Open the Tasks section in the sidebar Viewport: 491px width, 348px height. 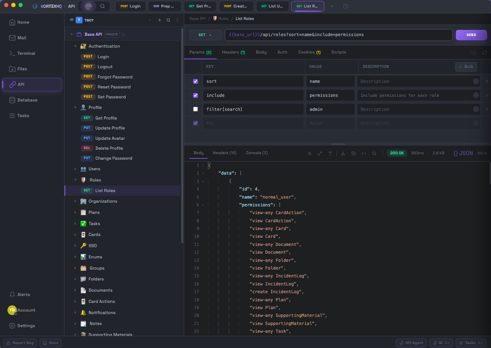click(19, 115)
